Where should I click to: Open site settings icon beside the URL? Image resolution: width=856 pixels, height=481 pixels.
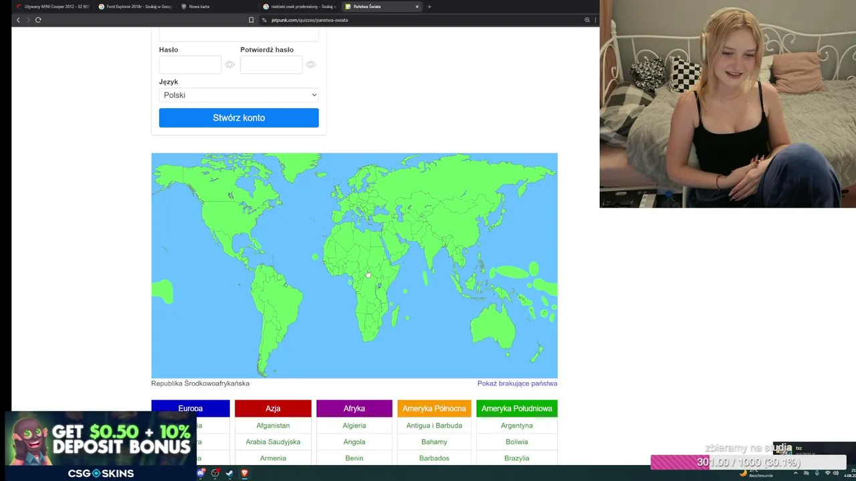click(x=265, y=20)
